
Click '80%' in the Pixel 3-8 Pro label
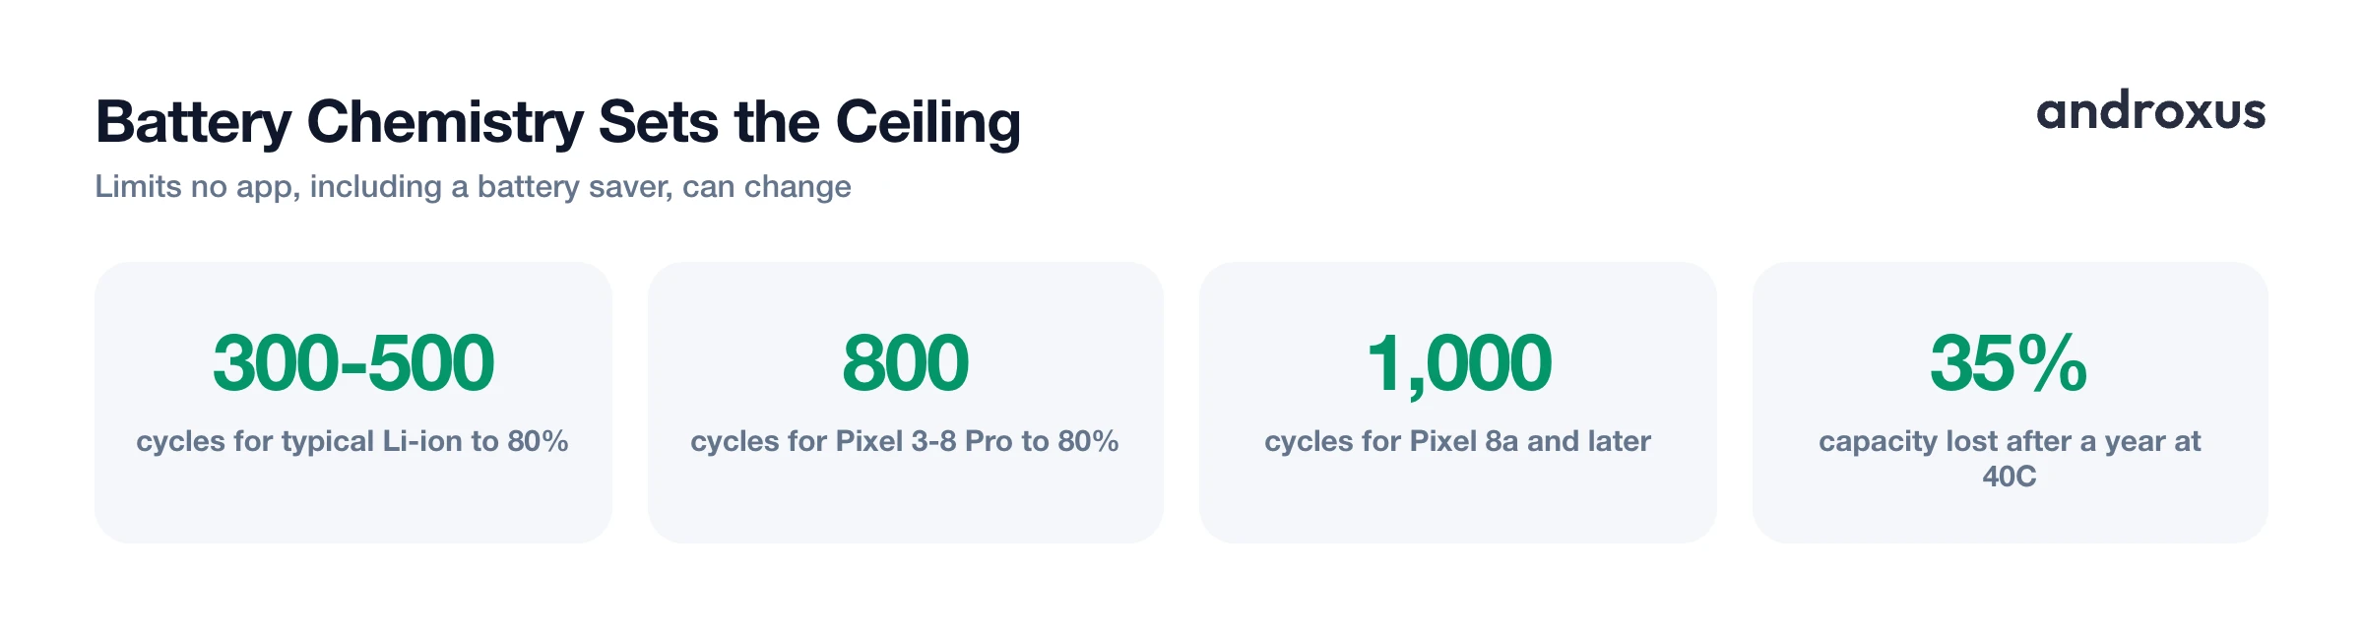[1088, 440]
